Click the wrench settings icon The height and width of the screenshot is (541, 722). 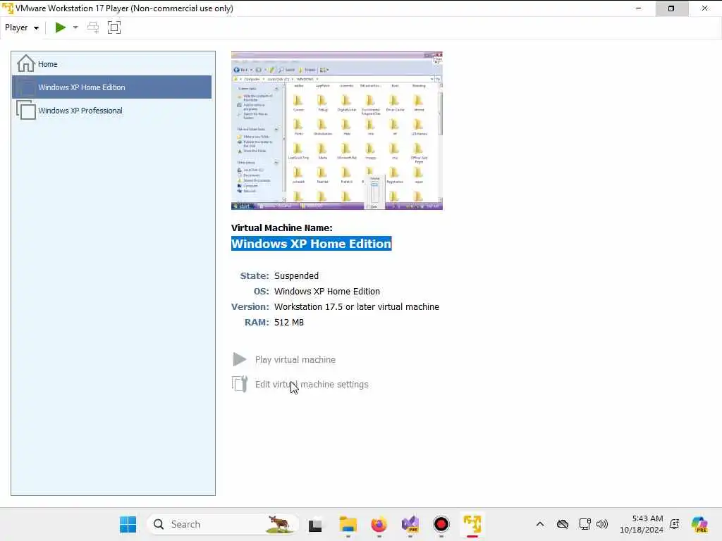pos(240,384)
